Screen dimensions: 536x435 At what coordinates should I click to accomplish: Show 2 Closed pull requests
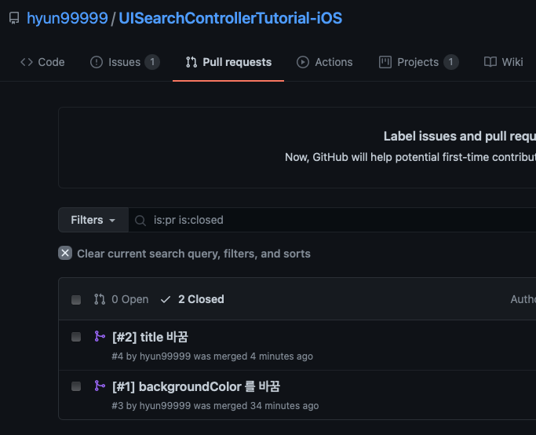point(192,299)
